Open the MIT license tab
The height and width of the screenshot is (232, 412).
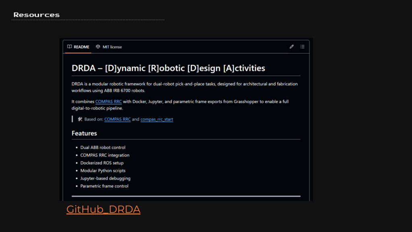[109, 47]
